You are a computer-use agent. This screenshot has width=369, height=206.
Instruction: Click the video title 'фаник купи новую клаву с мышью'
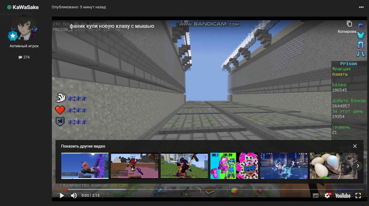tap(112, 26)
